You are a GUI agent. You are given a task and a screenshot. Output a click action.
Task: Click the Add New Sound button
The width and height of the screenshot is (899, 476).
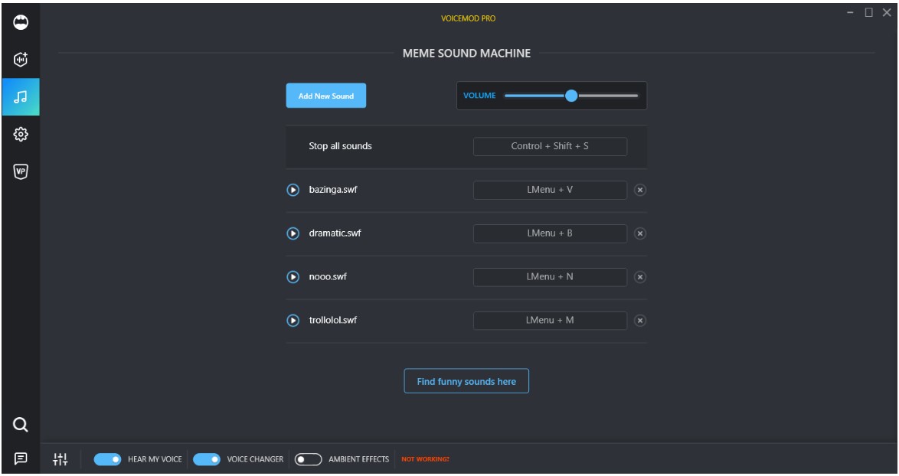tap(325, 96)
